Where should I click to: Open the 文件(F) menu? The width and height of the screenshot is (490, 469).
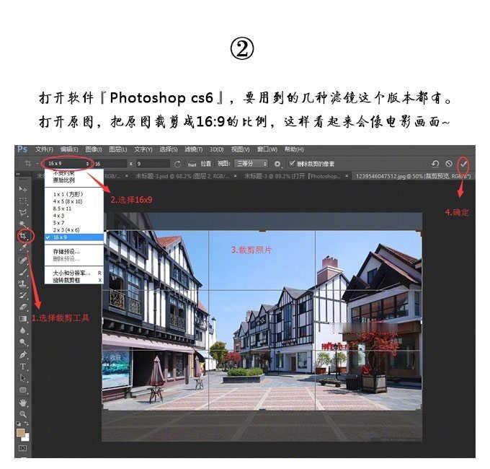[x=44, y=149]
